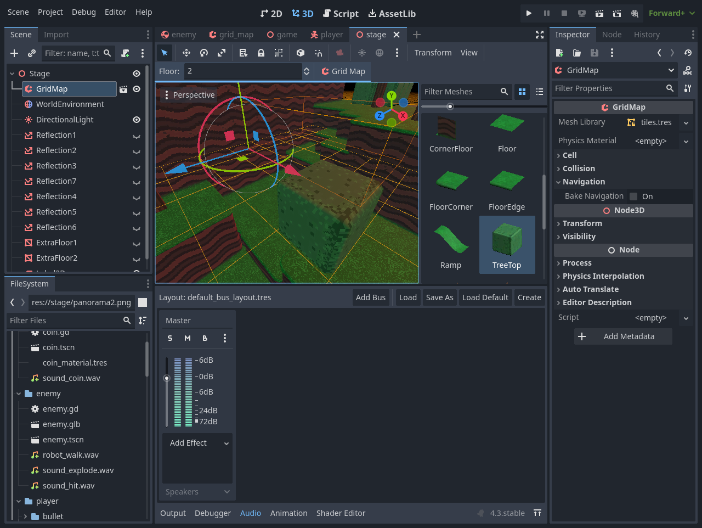Toggle visibility of DirectionalLight node
Screen dimensions: 702x528
point(137,120)
